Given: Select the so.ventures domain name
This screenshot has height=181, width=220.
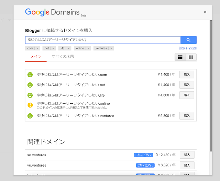Looking at the screenshot, I should (37, 155).
